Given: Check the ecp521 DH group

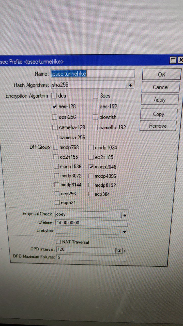Looking at the screenshot, I should 57,203.
